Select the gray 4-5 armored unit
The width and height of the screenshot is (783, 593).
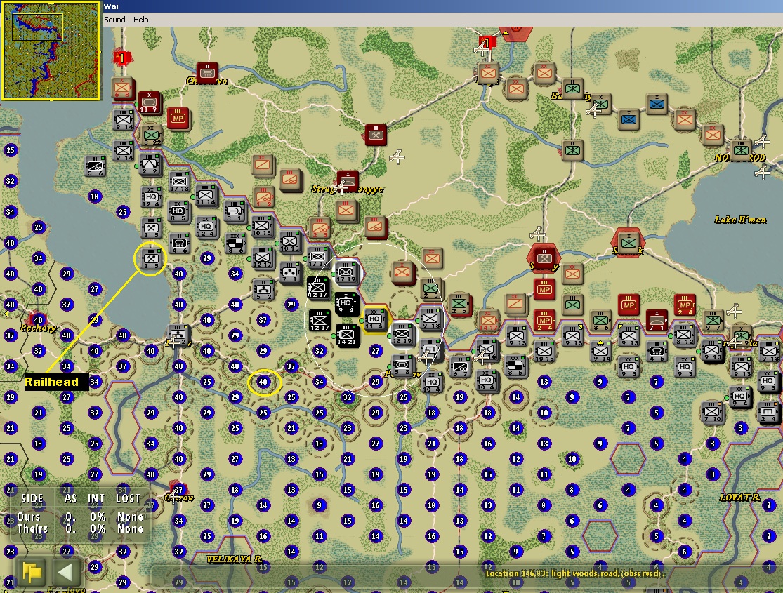(x=657, y=352)
